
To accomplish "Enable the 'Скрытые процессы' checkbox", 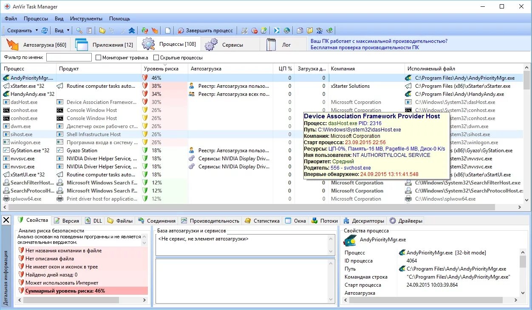I will (156, 58).
